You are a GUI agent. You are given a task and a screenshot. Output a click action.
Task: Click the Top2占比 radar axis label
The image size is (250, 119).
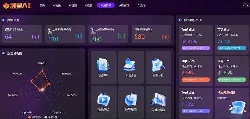[13, 95]
